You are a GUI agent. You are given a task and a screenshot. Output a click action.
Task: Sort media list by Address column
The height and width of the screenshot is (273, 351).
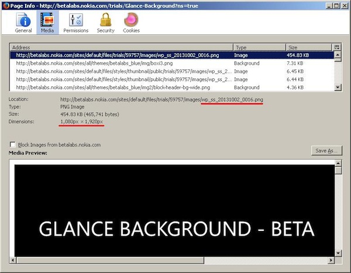[x=122, y=47]
